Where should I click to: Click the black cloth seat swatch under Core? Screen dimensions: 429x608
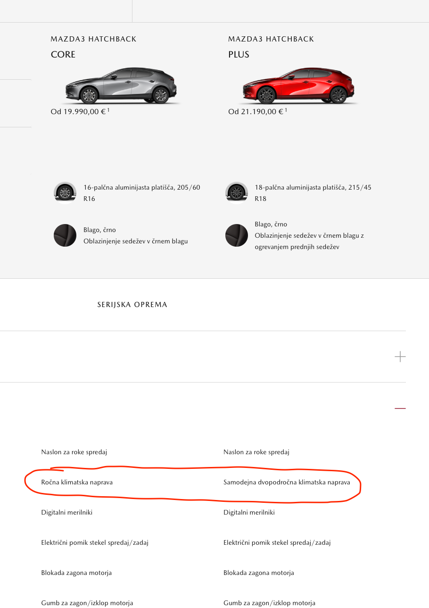pyautogui.click(x=65, y=235)
